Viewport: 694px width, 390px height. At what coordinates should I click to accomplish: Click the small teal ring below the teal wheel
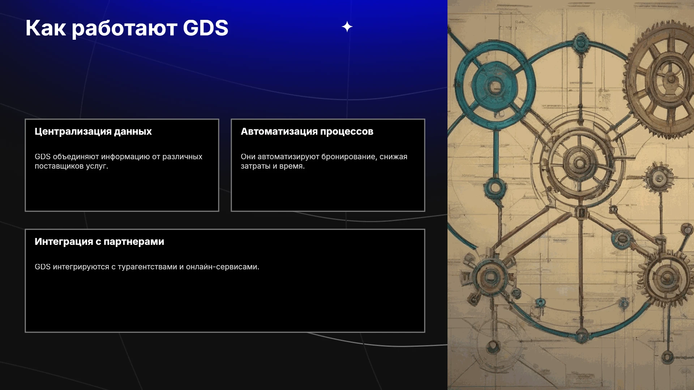pos(495,187)
